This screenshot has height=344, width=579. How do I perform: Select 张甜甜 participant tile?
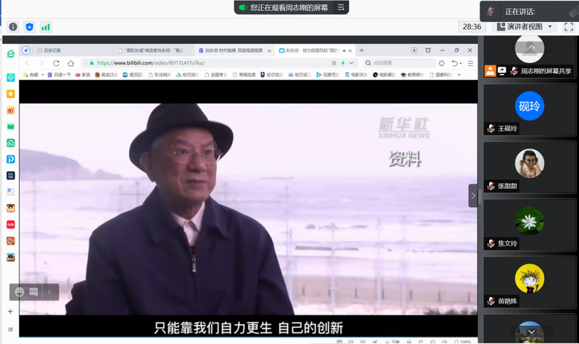(x=529, y=168)
